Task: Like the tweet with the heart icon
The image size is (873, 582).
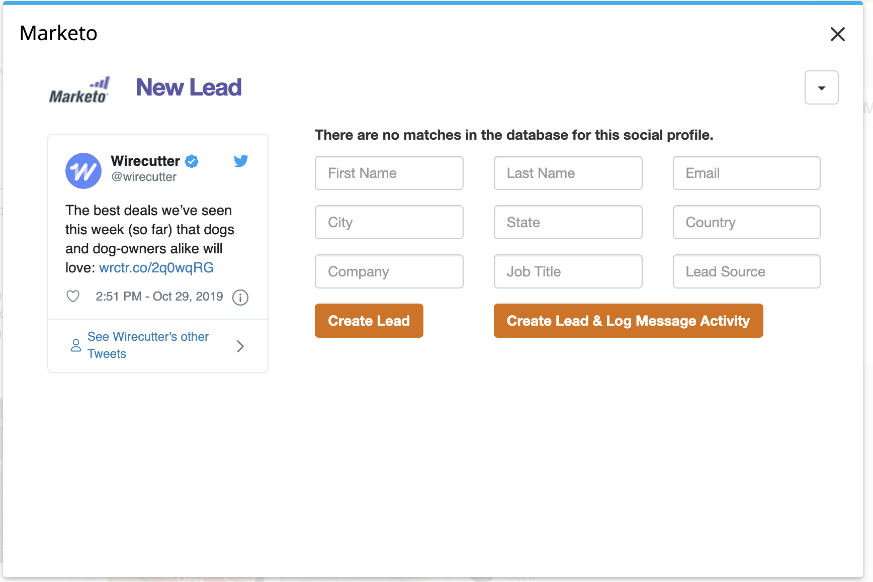Action: click(x=73, y=297)
